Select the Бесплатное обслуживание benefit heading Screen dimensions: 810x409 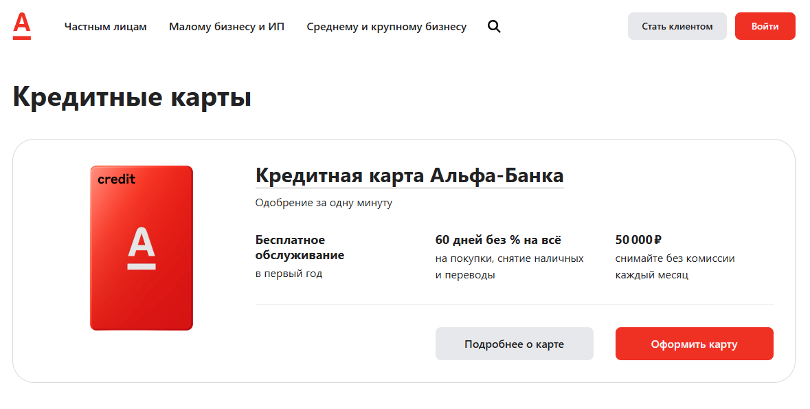tap(300, 247)
